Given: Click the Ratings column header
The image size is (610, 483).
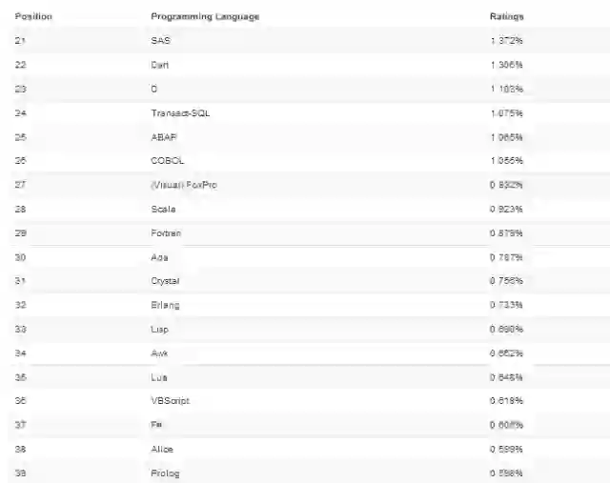Looking at the screenshot, I should (506, 17).
